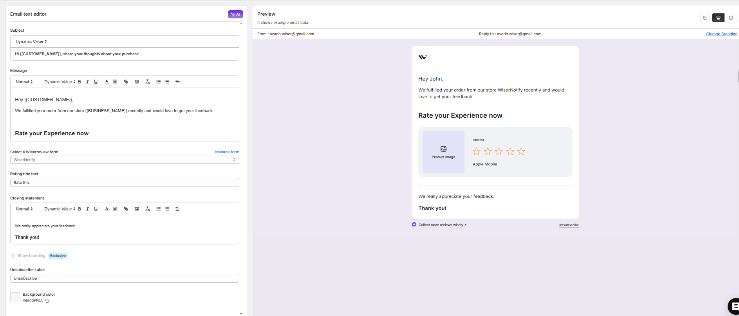Screen dimensions: 739x316
Task: Copy the background color hex code
Action: (47, 301)
